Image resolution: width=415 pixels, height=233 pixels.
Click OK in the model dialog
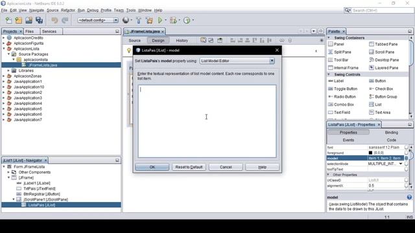(x=152, y=167)
